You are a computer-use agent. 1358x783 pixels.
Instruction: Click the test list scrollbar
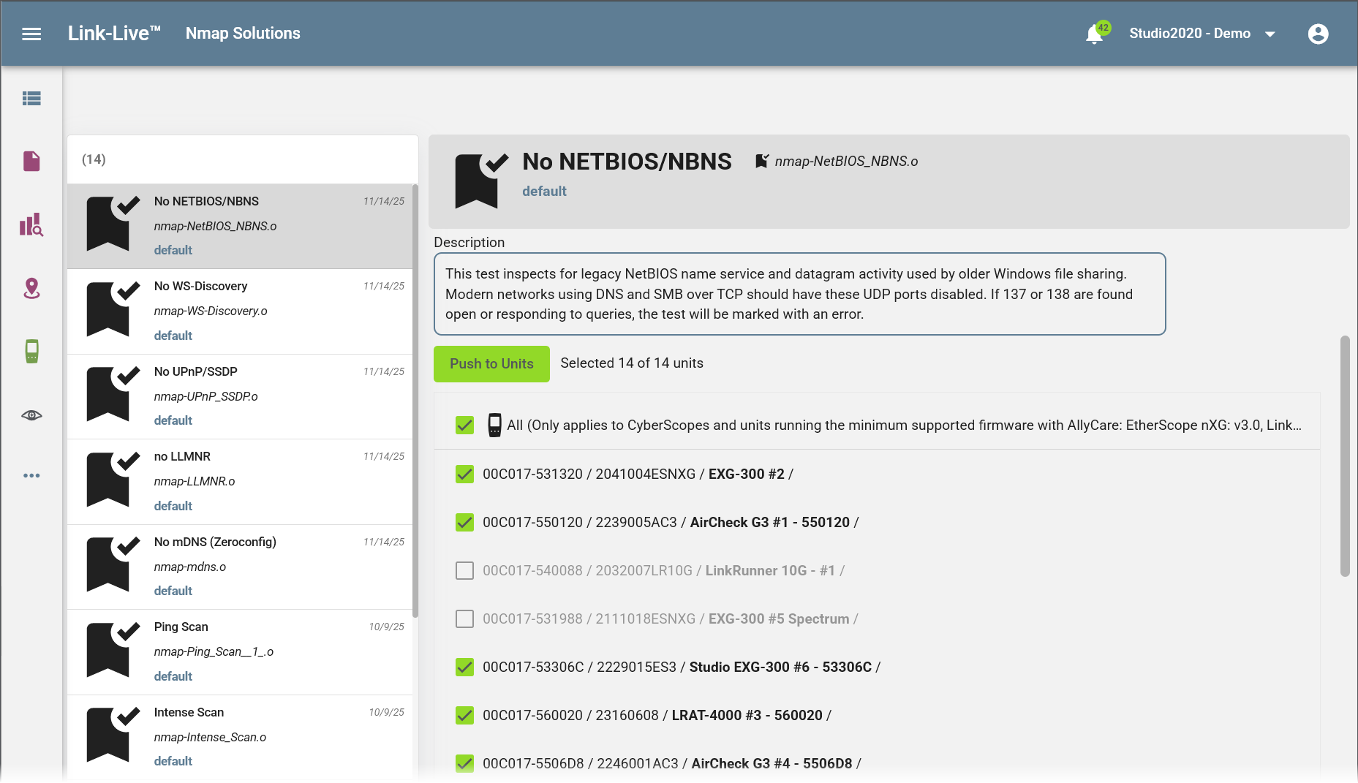pos(415,400)
